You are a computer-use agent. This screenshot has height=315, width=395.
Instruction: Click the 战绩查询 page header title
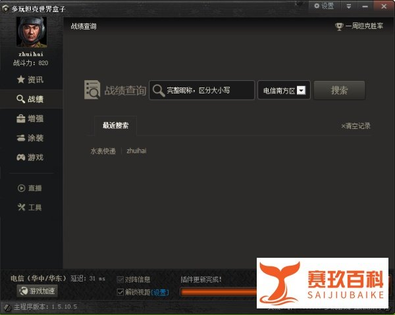[84, 26]
